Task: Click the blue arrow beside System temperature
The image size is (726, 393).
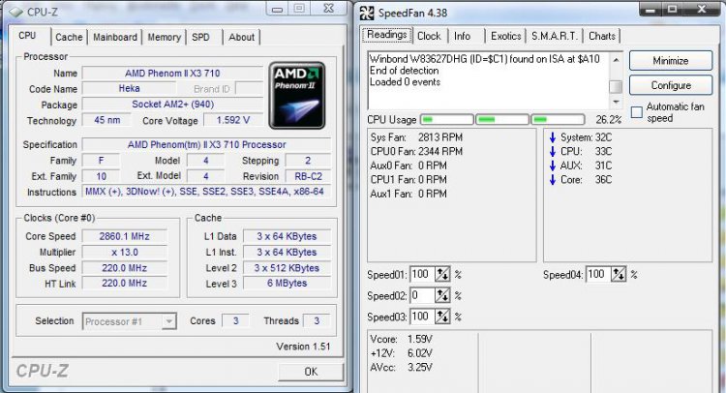Action: point(553,137)
